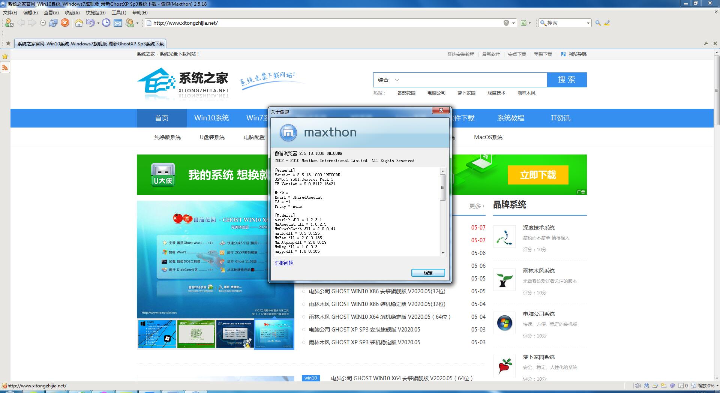This screenshot has height=393, width=720.
Task: Click the Stop loading icon in toolbar
Action: pos(65,23)
